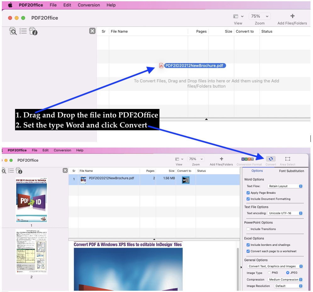Click the list view icon in the top window sidebar
Screen dimensions: 313x292
(23, 31)
